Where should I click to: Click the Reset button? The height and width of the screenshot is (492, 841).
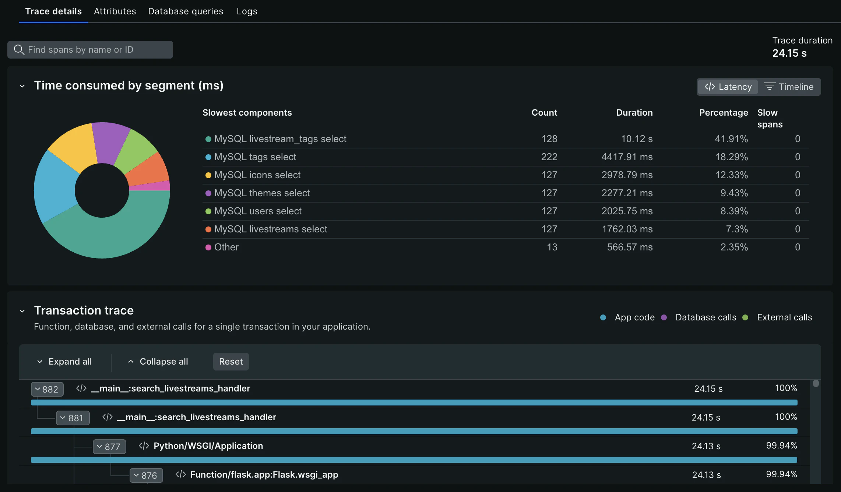click(x=231, y=361)
